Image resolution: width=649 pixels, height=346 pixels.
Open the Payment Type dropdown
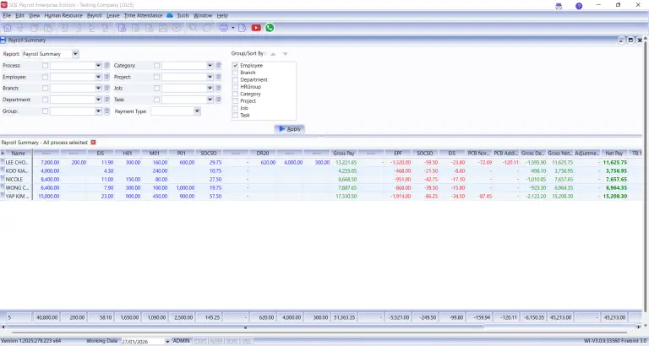point(198,111)
